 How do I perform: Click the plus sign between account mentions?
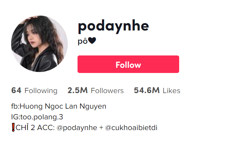[101, 128]
